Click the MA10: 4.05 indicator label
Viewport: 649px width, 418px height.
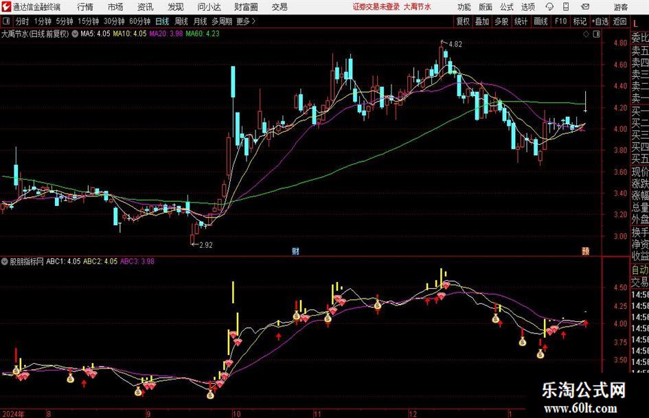[130, 34]
